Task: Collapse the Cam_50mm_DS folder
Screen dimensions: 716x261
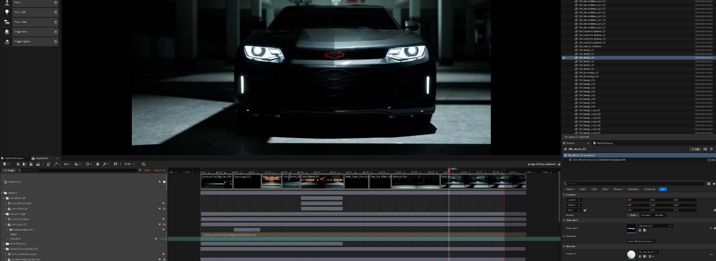Action: tap(4, 198)
